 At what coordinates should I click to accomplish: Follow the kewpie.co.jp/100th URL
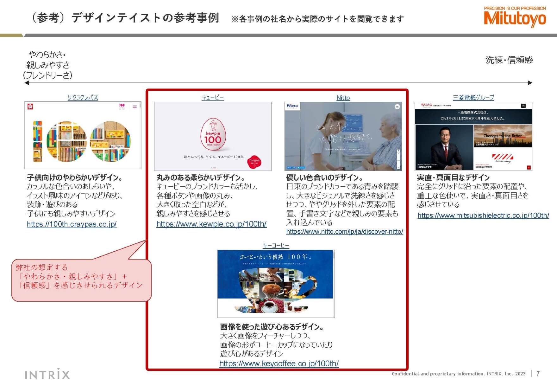[x=211, y=224]
